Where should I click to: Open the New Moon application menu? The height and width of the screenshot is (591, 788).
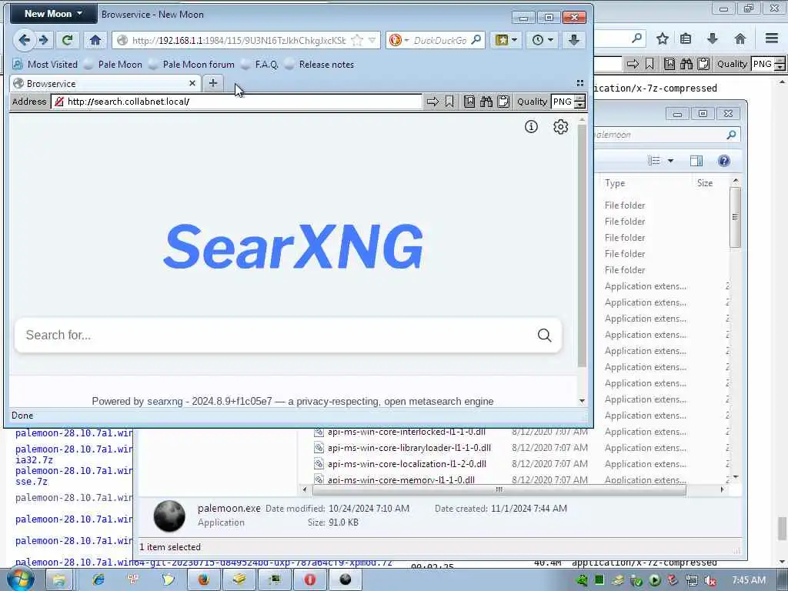53,14
